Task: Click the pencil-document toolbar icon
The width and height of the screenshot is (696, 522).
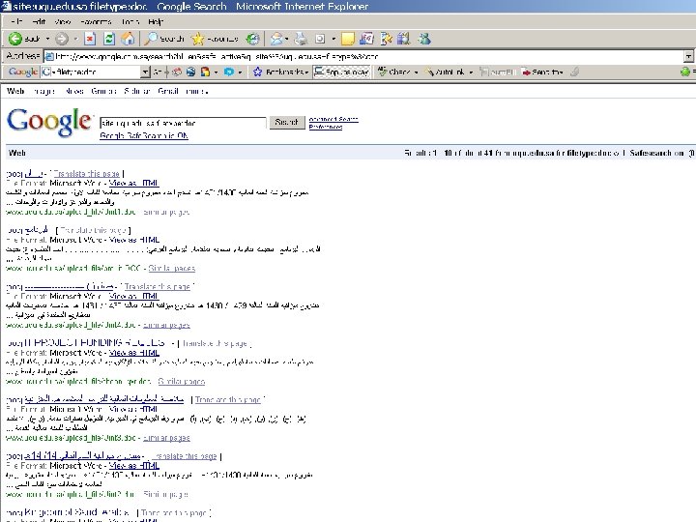Action: [x=386, y=39]
